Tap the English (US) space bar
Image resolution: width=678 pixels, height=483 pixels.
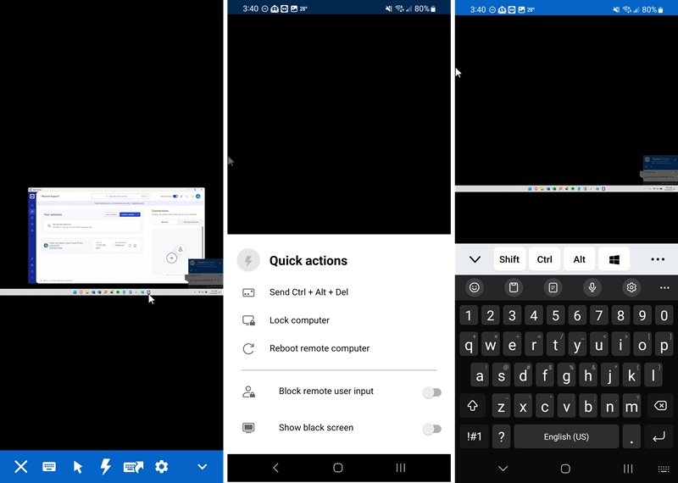[566, 436]
